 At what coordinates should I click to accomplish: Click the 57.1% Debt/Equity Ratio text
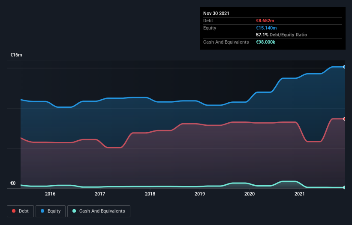[282, 35]
